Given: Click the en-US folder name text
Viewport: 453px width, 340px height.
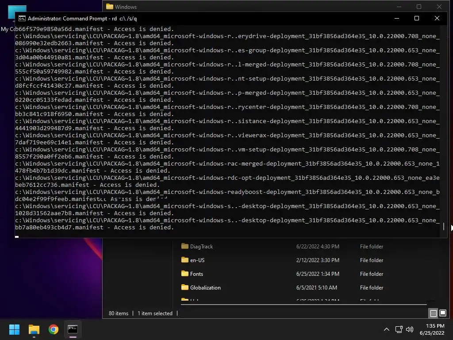Looking at the screenshot, I should click(x=197, y=260).
